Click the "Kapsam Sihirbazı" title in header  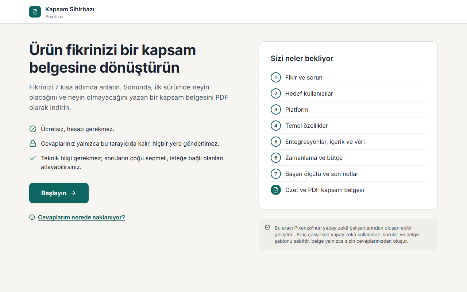click(x=70, y=9)
